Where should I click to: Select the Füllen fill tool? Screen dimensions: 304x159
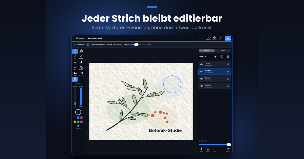tap(81, 62)
